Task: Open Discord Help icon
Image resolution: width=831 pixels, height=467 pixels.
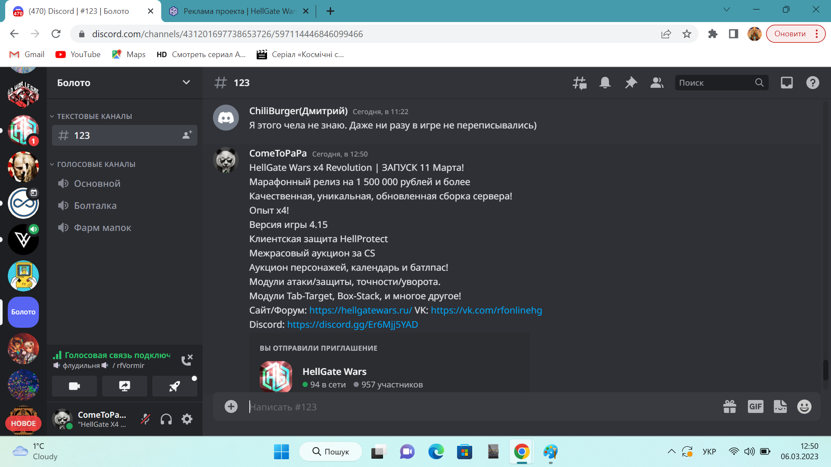Action: click(813, 83)
